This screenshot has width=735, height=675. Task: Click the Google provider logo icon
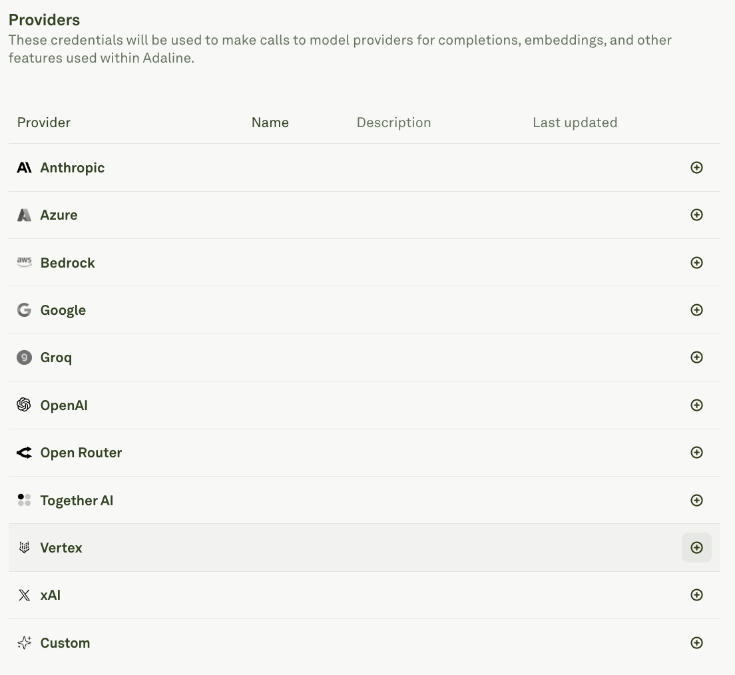24,310
